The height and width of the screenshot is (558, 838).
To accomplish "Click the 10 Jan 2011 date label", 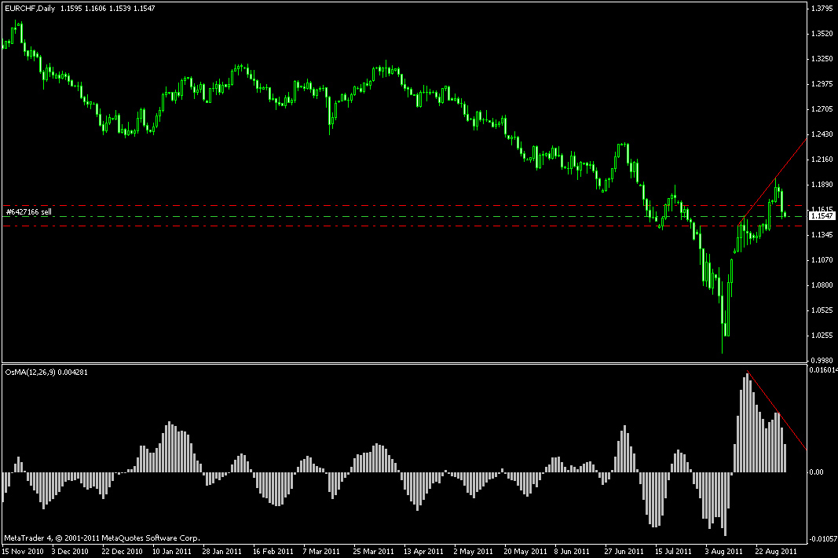I will [172, 551].
